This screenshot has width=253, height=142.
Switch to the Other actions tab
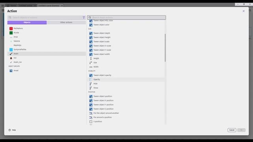[x=66, y=22]
